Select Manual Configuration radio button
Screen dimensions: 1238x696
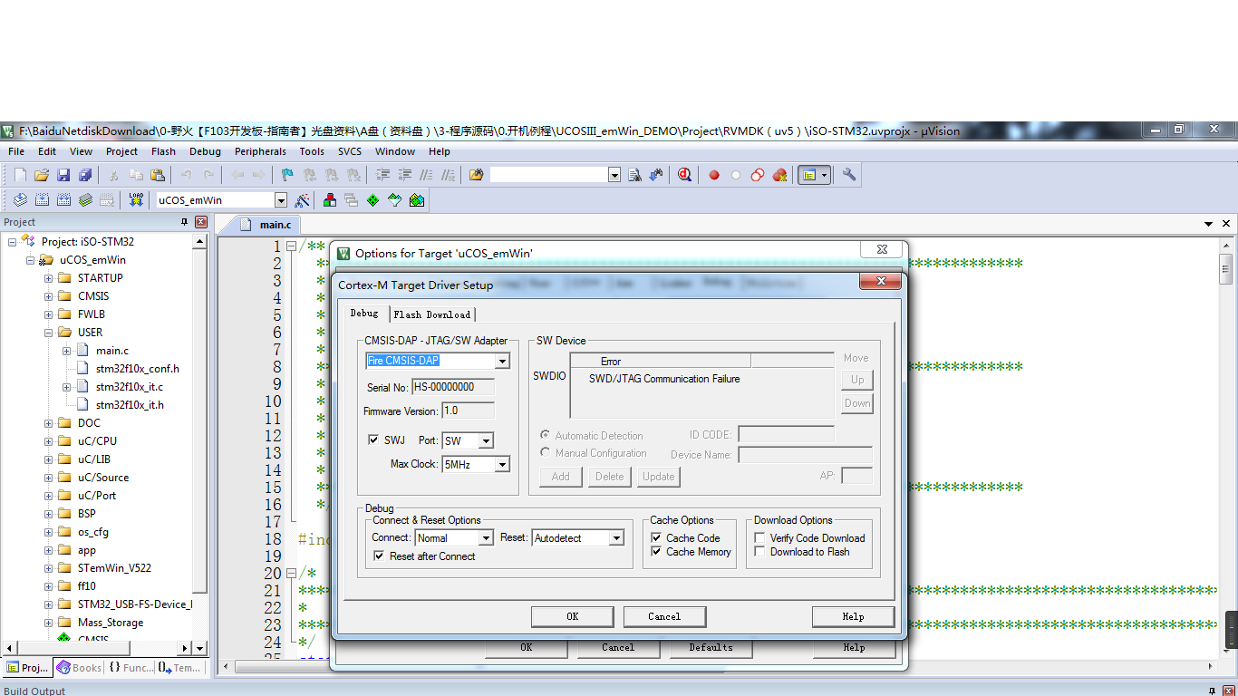pyautogui.click(x=545, y=452)
